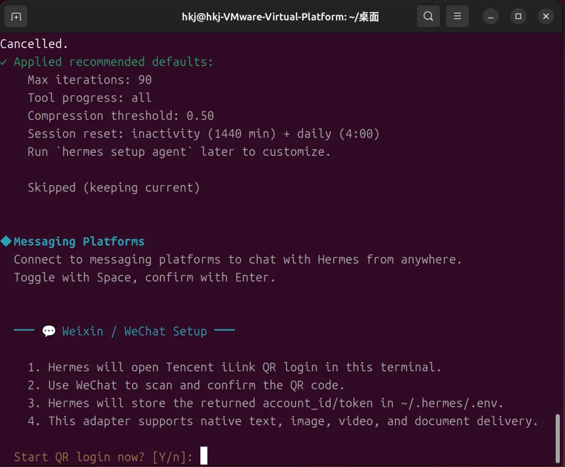
Task: Click the green checkmark symbol
Action: click(4, 62)
